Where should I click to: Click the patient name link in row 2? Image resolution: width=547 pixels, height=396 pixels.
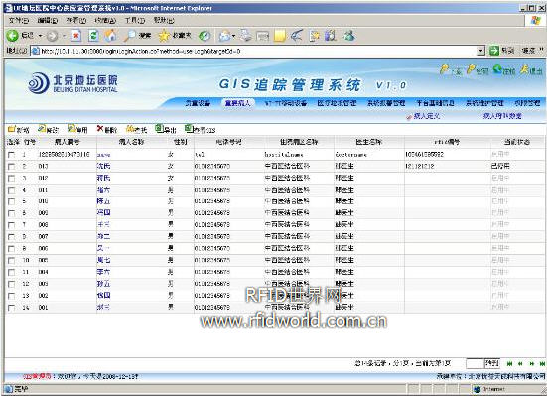point(103,166)
